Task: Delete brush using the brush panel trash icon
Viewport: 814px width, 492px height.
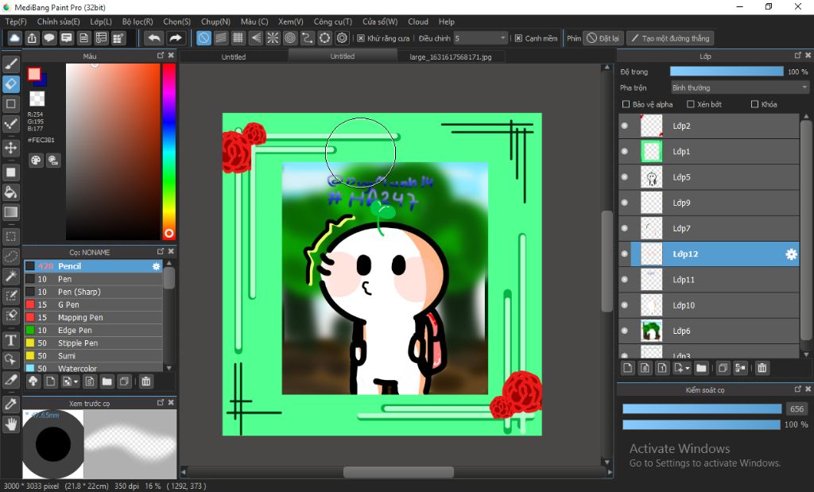Action: pyautogui.click(x=146, y=382)
